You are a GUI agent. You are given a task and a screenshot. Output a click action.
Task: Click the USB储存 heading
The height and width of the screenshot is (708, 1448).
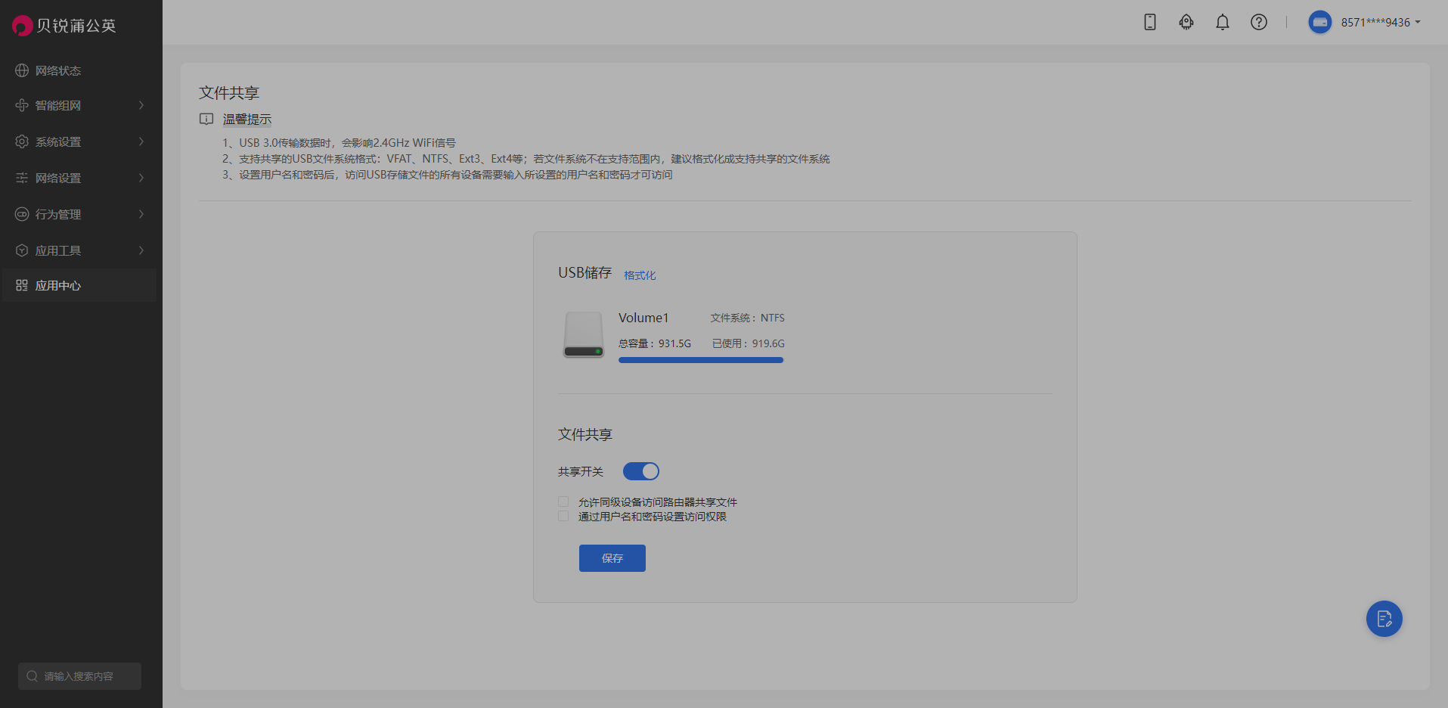584,273
